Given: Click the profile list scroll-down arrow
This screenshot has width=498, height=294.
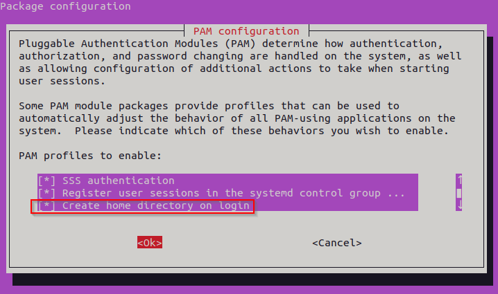Looking at the screenshot, I should point(459,205).
